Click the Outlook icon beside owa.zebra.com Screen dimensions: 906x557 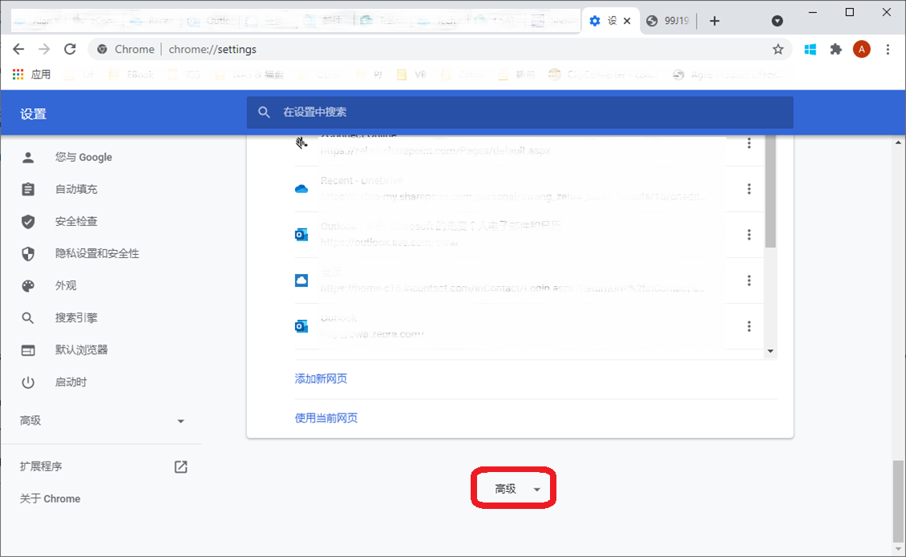301,326
